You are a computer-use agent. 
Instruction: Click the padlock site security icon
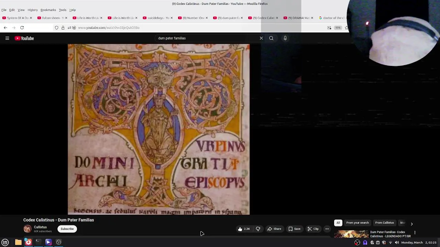(x=63, y=27)
